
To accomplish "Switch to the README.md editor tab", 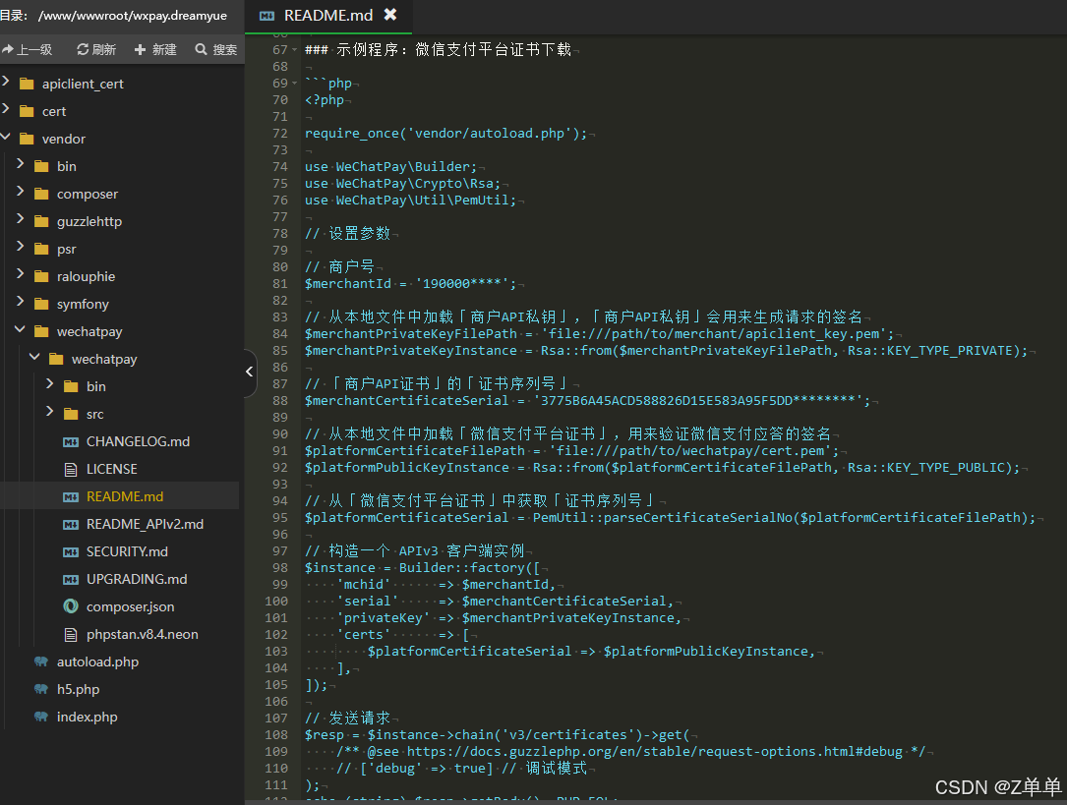I will click(328, 15).
